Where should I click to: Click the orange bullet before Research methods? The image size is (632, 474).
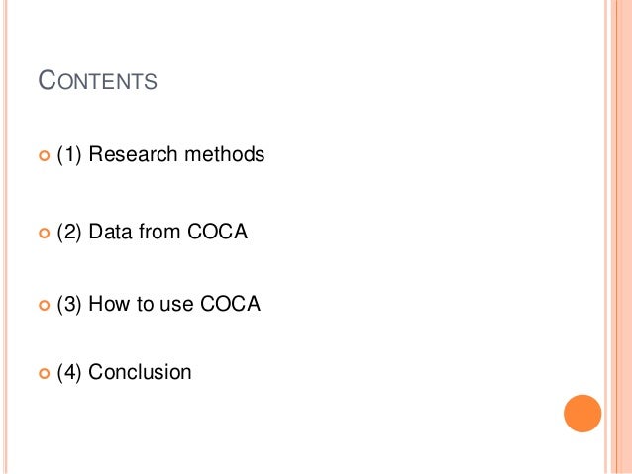[x=42, y=156]
